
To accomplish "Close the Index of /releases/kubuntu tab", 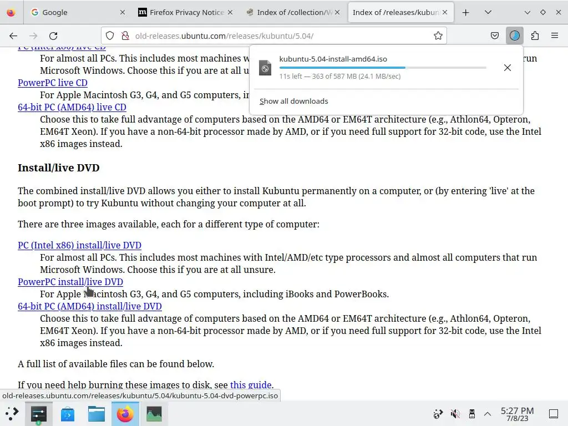I will pos(445,12).
